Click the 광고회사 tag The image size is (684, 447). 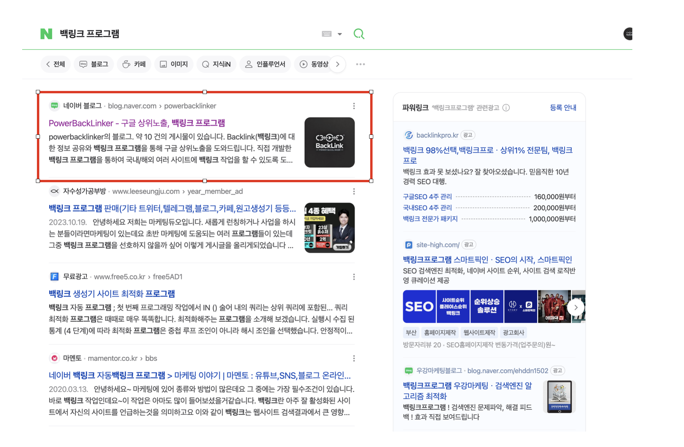(x=514, y=333)
